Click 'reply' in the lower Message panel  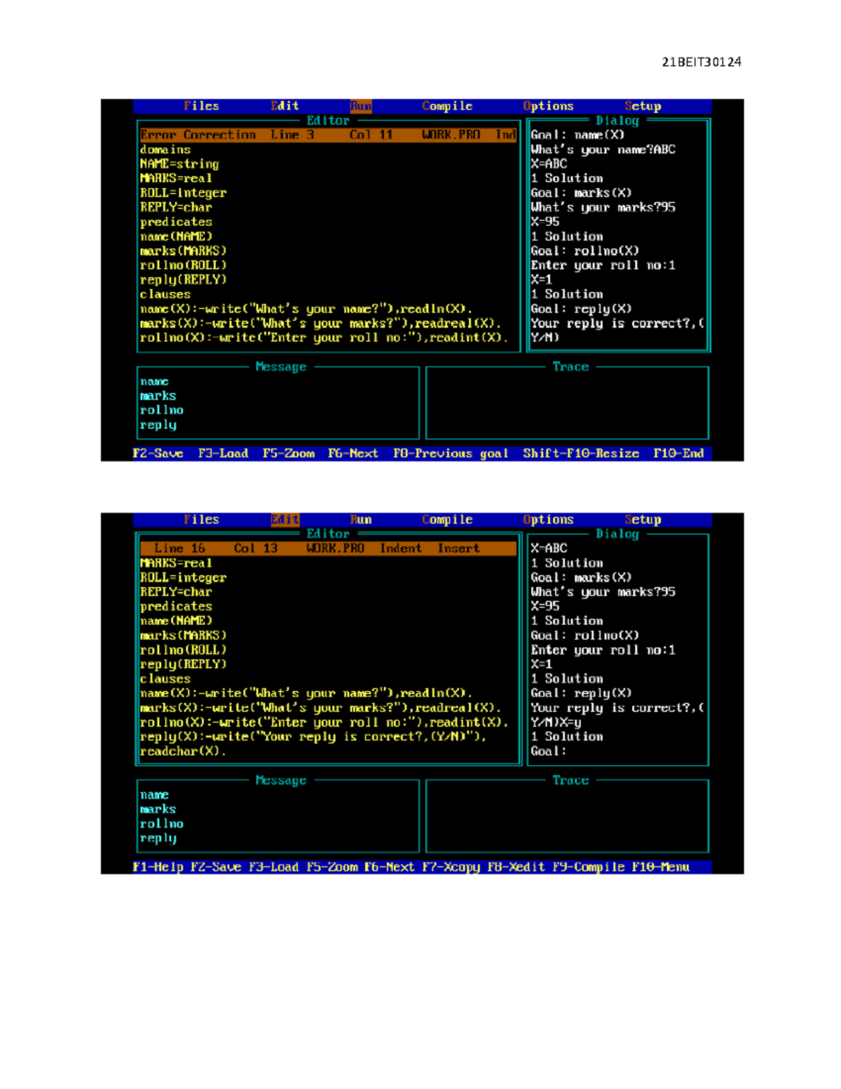158,838
